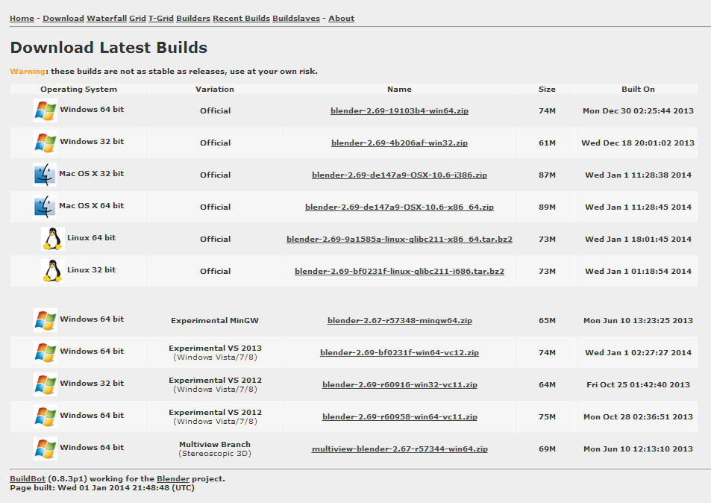Open the T-Grid navigation link
The image size is (711, 503).
click(x=161, y=18)
